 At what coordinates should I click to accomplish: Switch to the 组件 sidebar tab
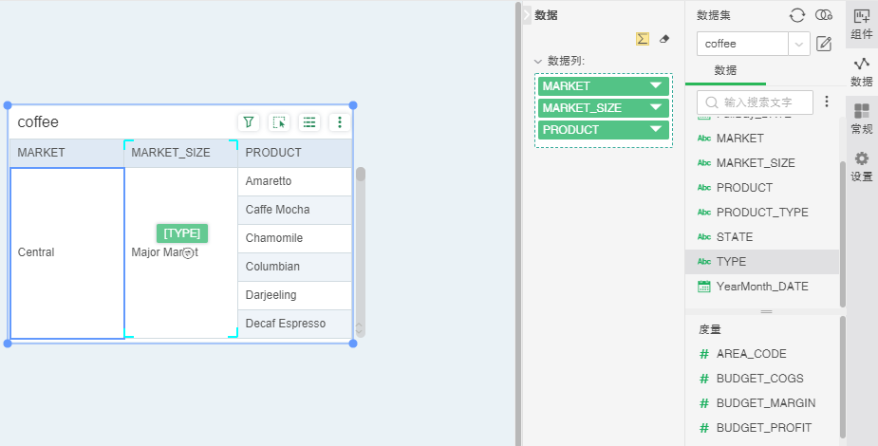pyautogui.click(x=862, y=24)
